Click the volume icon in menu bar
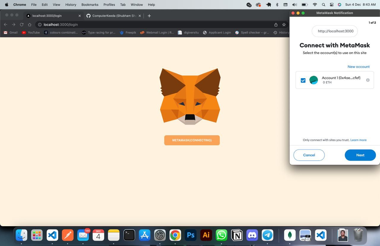This screenshot has width=380, height=246. 294,5
